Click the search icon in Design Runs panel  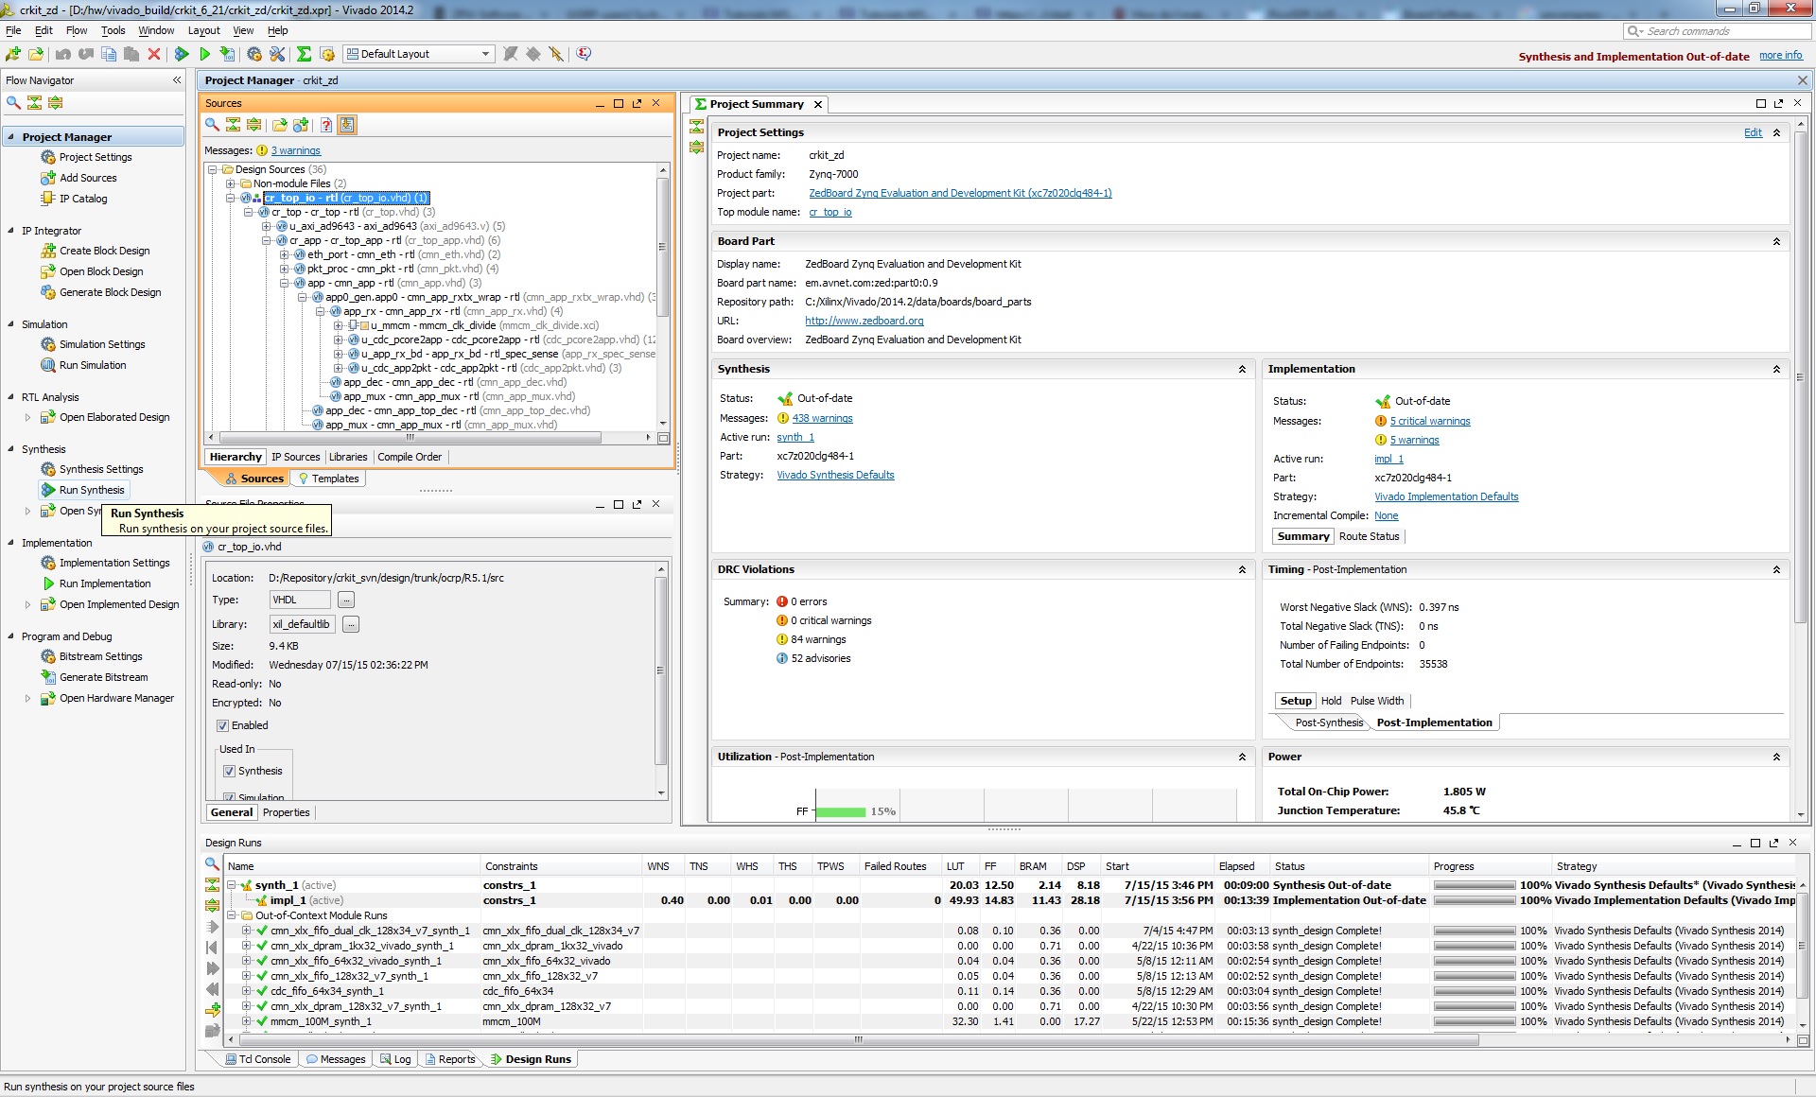pyautogui.click(x=212, y=863)
